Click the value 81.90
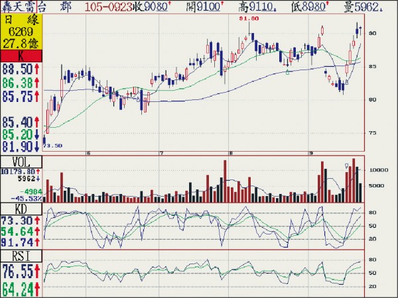Image resolution: width=398 pixels, height=298 pixels. click(x=21, y=147)
